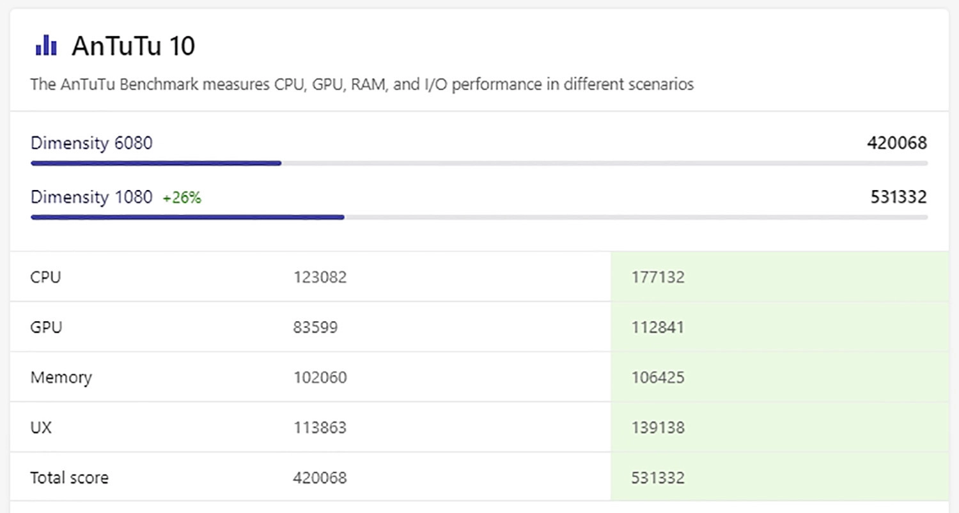Click 531332 in the Total score row
The height and width of the screenshot is (513, 959).
tap(658, 477)
